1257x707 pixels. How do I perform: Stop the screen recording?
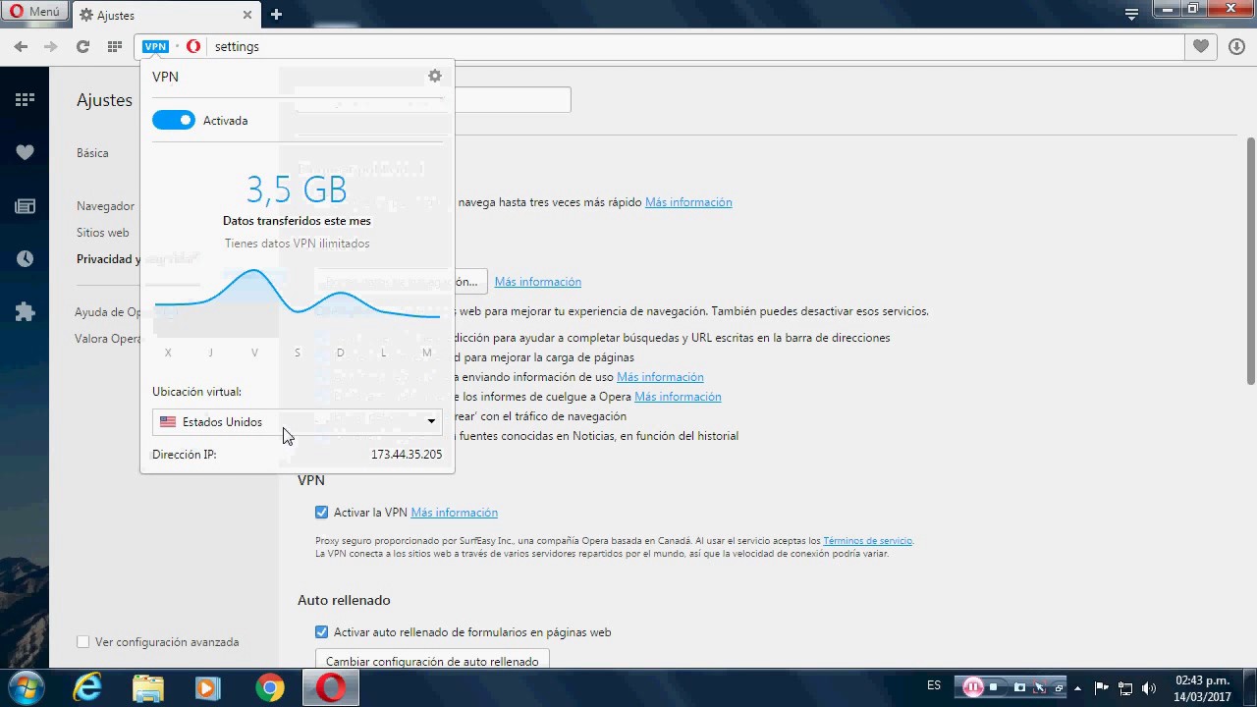[x=994, y=687]
